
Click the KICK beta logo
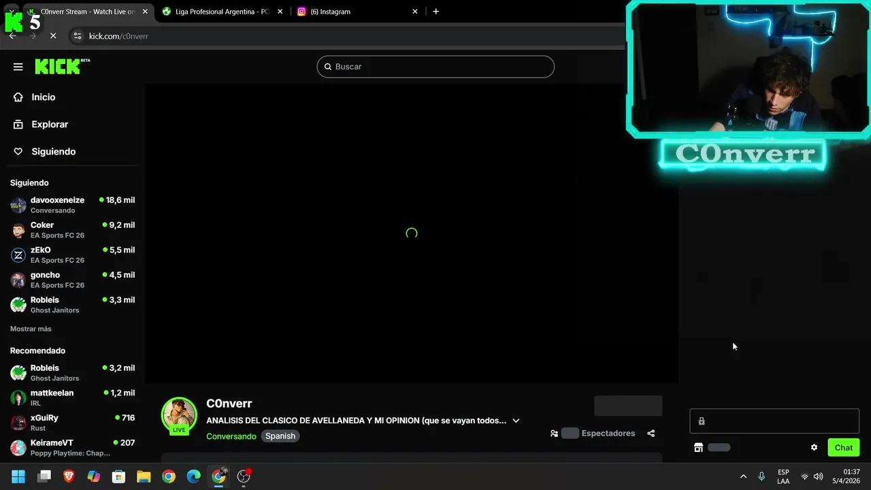tap(62, 66)
